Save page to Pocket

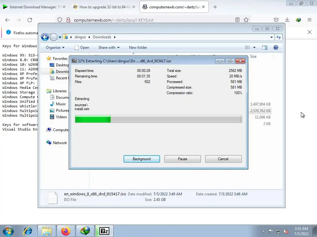coord(276,20)
